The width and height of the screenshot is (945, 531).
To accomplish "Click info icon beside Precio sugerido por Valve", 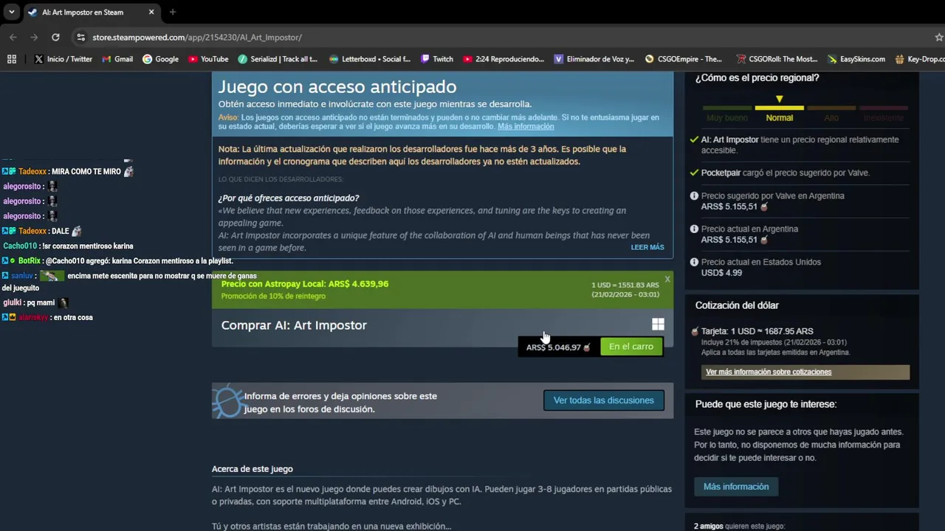I will [694, 196].
